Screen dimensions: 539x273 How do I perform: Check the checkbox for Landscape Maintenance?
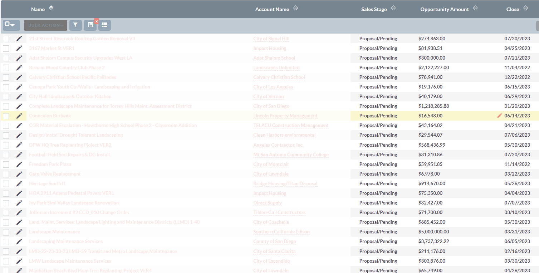(6, 231)
